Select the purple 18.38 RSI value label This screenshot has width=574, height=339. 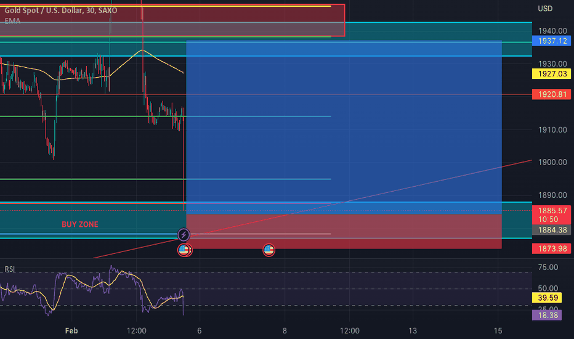[547, 315]
